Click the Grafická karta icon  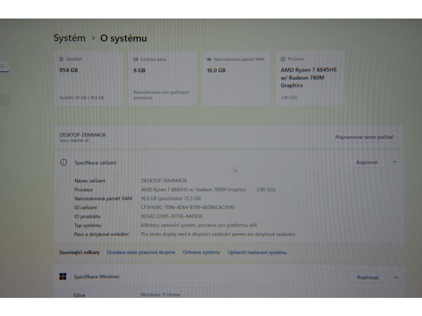pyautogui.click(x=136, y=59)
